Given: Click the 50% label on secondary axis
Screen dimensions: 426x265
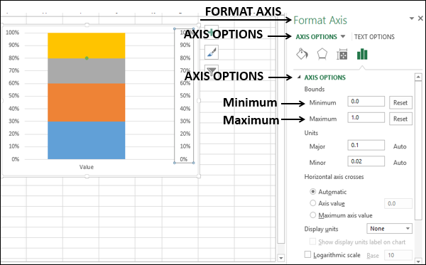Looking at the screenshot, I should (x=185, y=96).
